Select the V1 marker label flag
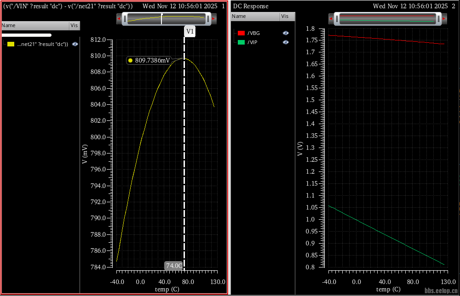The width and height of the screenshot is (460, 296). (190, 31)
